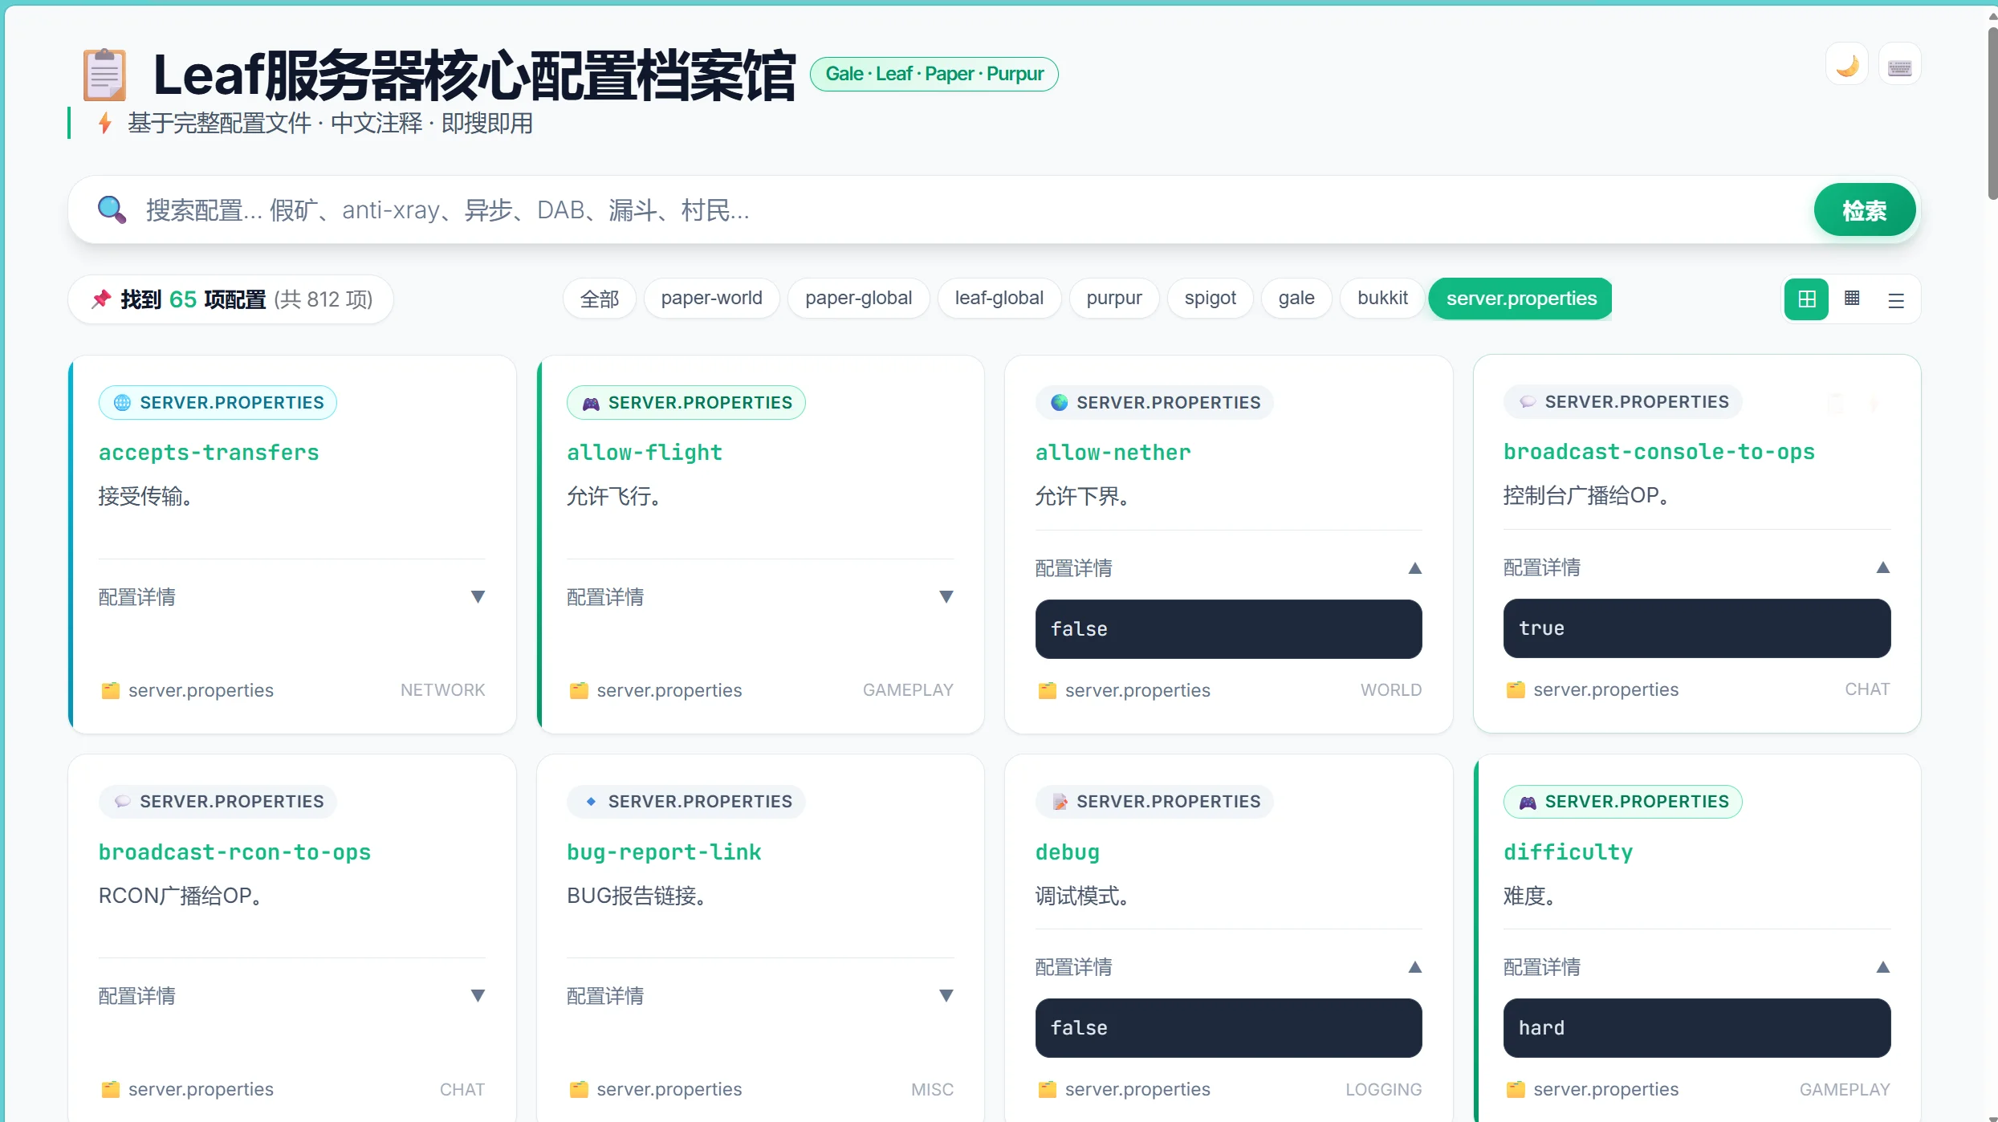Click the clipboard logo beside the page title
Screen dimensions: 1998x1122
click(104, 74)
